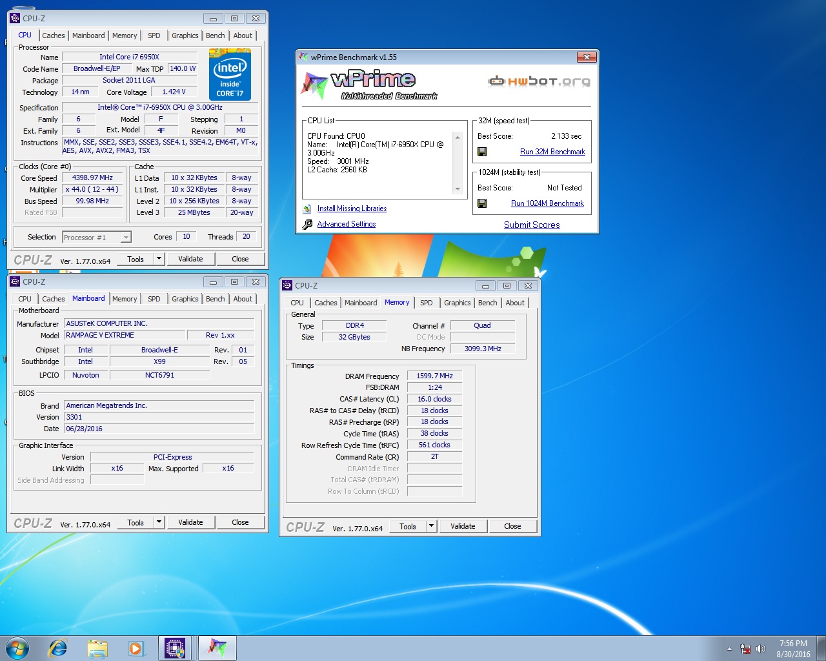Open Mainboard tab in Memory CPU-Z window
The image size is (826, 661).
[361, 303]
